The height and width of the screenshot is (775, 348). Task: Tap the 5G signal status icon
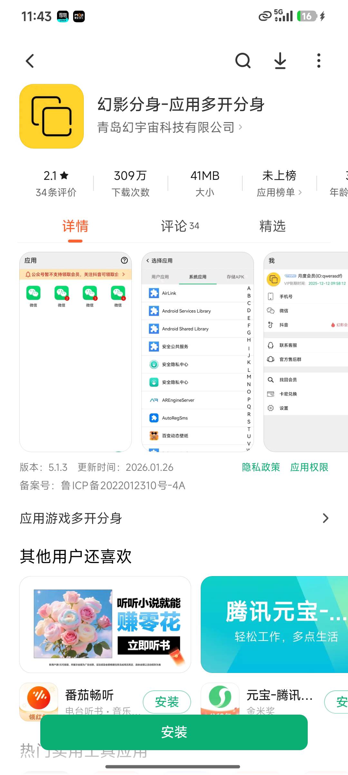coord(283,16)
